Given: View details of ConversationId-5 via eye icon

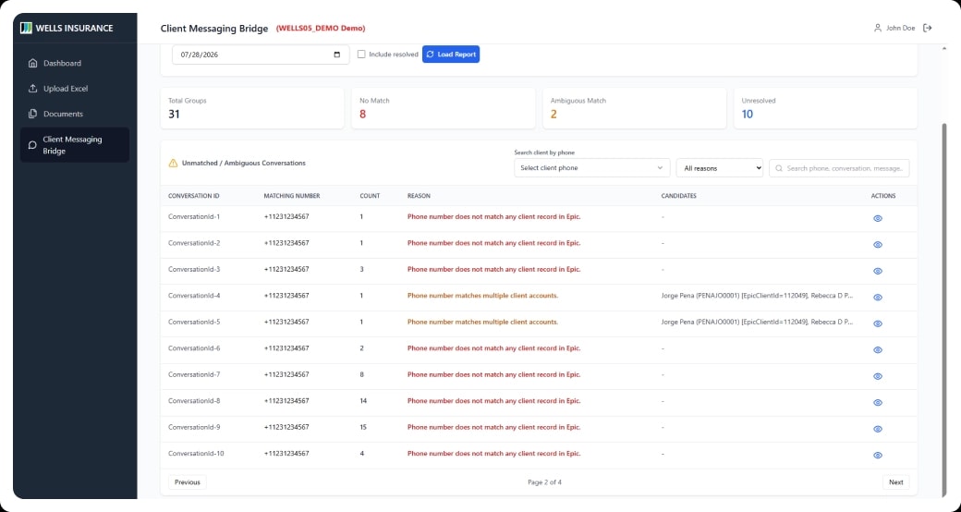Looking at the screenshot, I should pos(878,323).
